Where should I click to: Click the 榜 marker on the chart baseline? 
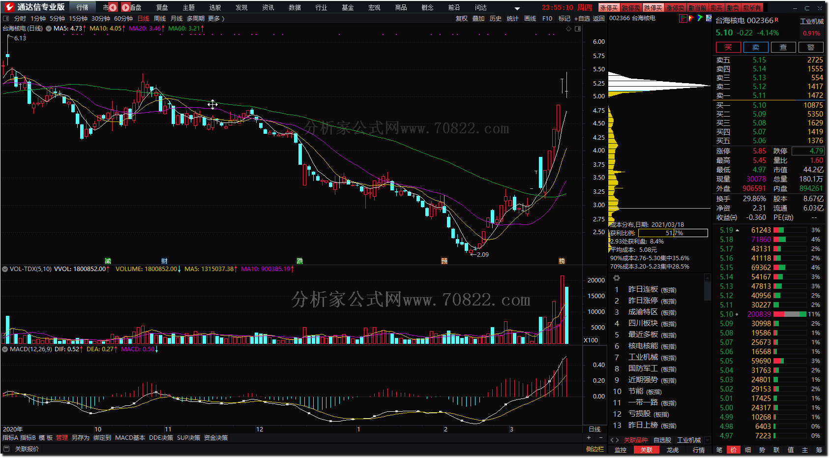(562, 261)
